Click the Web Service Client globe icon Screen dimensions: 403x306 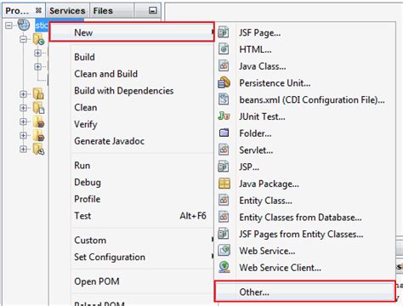coord(224,267)
